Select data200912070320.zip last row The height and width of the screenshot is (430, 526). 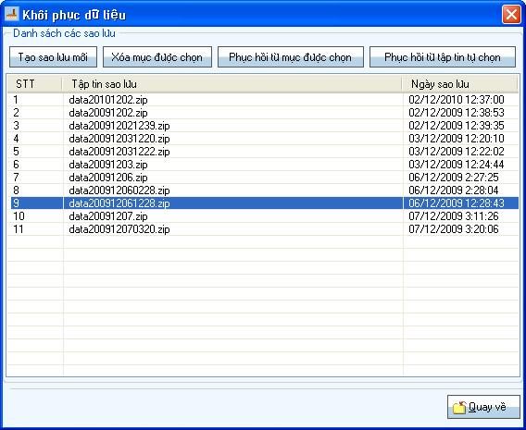click(x=263, y=229)
